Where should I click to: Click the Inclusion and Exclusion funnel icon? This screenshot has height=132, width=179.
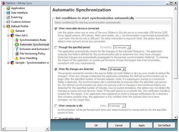(17, 49)
